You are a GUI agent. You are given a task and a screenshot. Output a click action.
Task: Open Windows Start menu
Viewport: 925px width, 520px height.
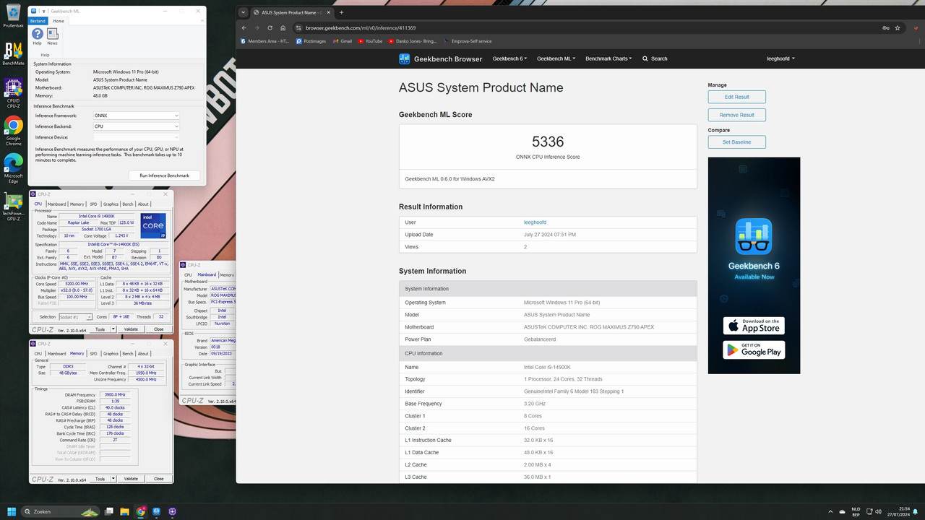coord(12,511)
